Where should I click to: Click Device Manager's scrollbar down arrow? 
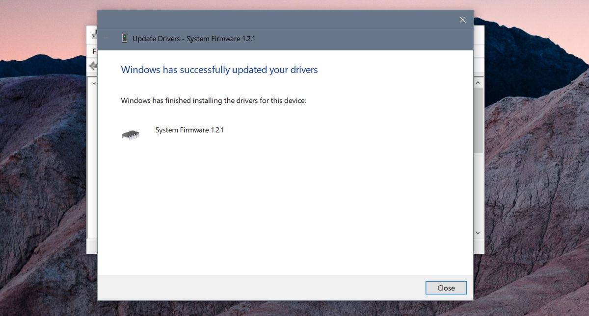(x=478, y=233)
